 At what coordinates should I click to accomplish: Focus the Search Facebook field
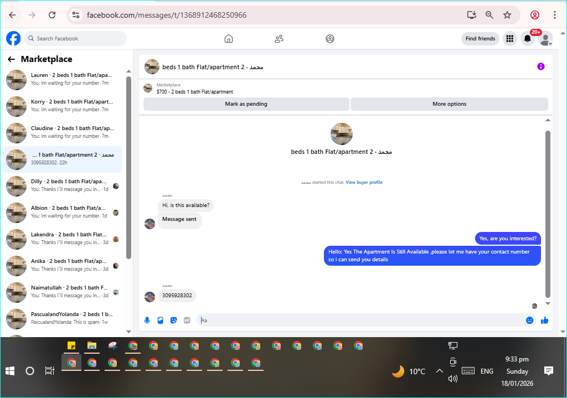75,39
